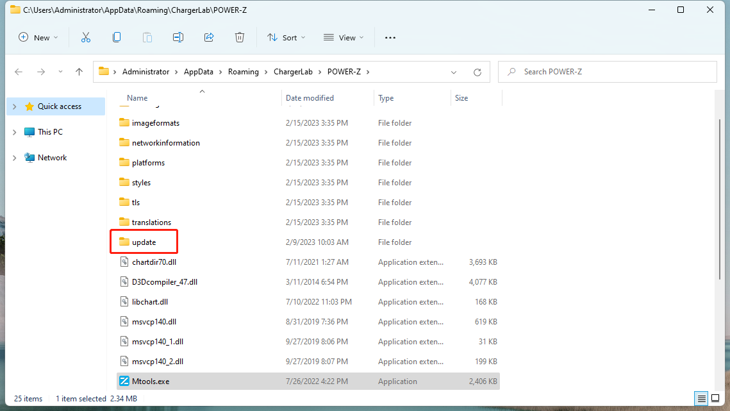The image size is (730, 411).
Task: Open the View dropdown
Action: point(344,37)
